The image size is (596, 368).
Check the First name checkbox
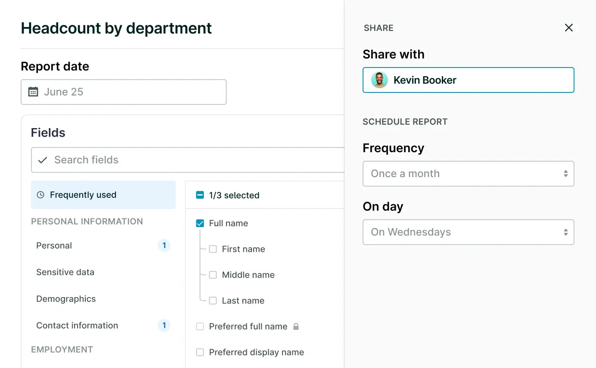pyautogui.click(x=213, y=249)
